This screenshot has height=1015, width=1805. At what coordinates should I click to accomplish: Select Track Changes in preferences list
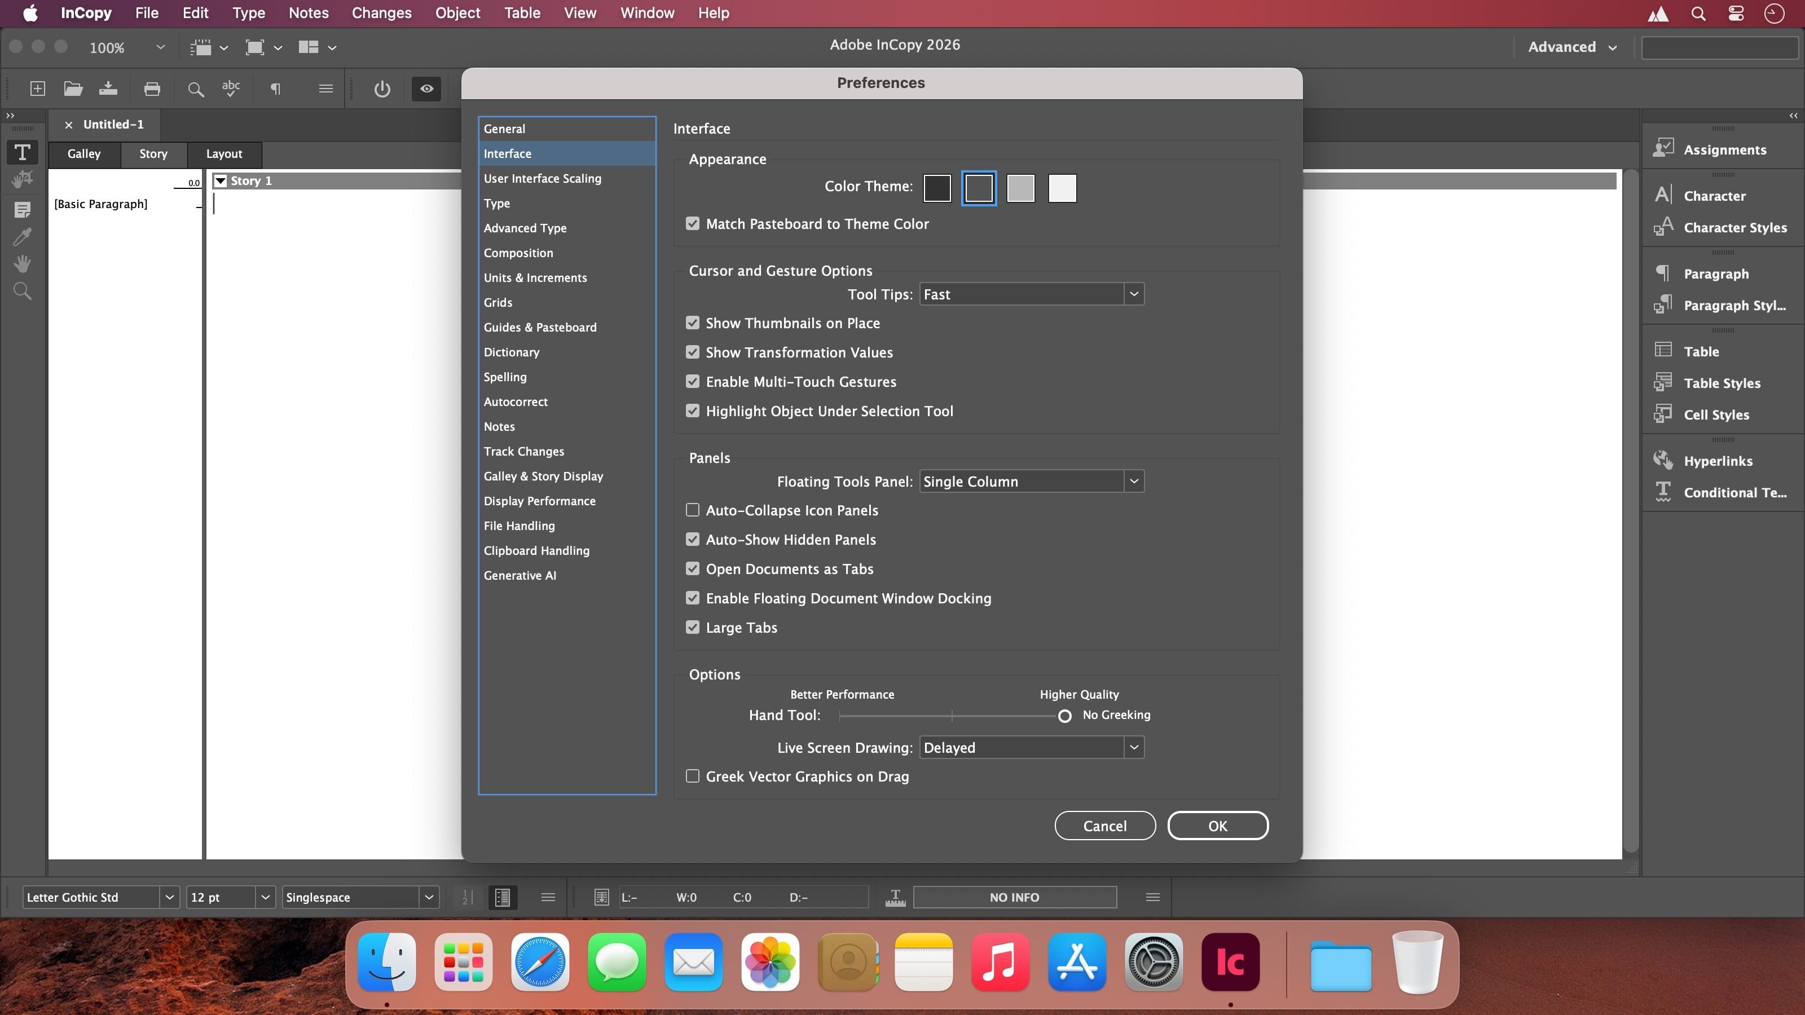pos(523,452)
